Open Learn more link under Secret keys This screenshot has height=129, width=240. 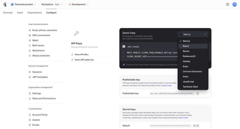point(183,118)
